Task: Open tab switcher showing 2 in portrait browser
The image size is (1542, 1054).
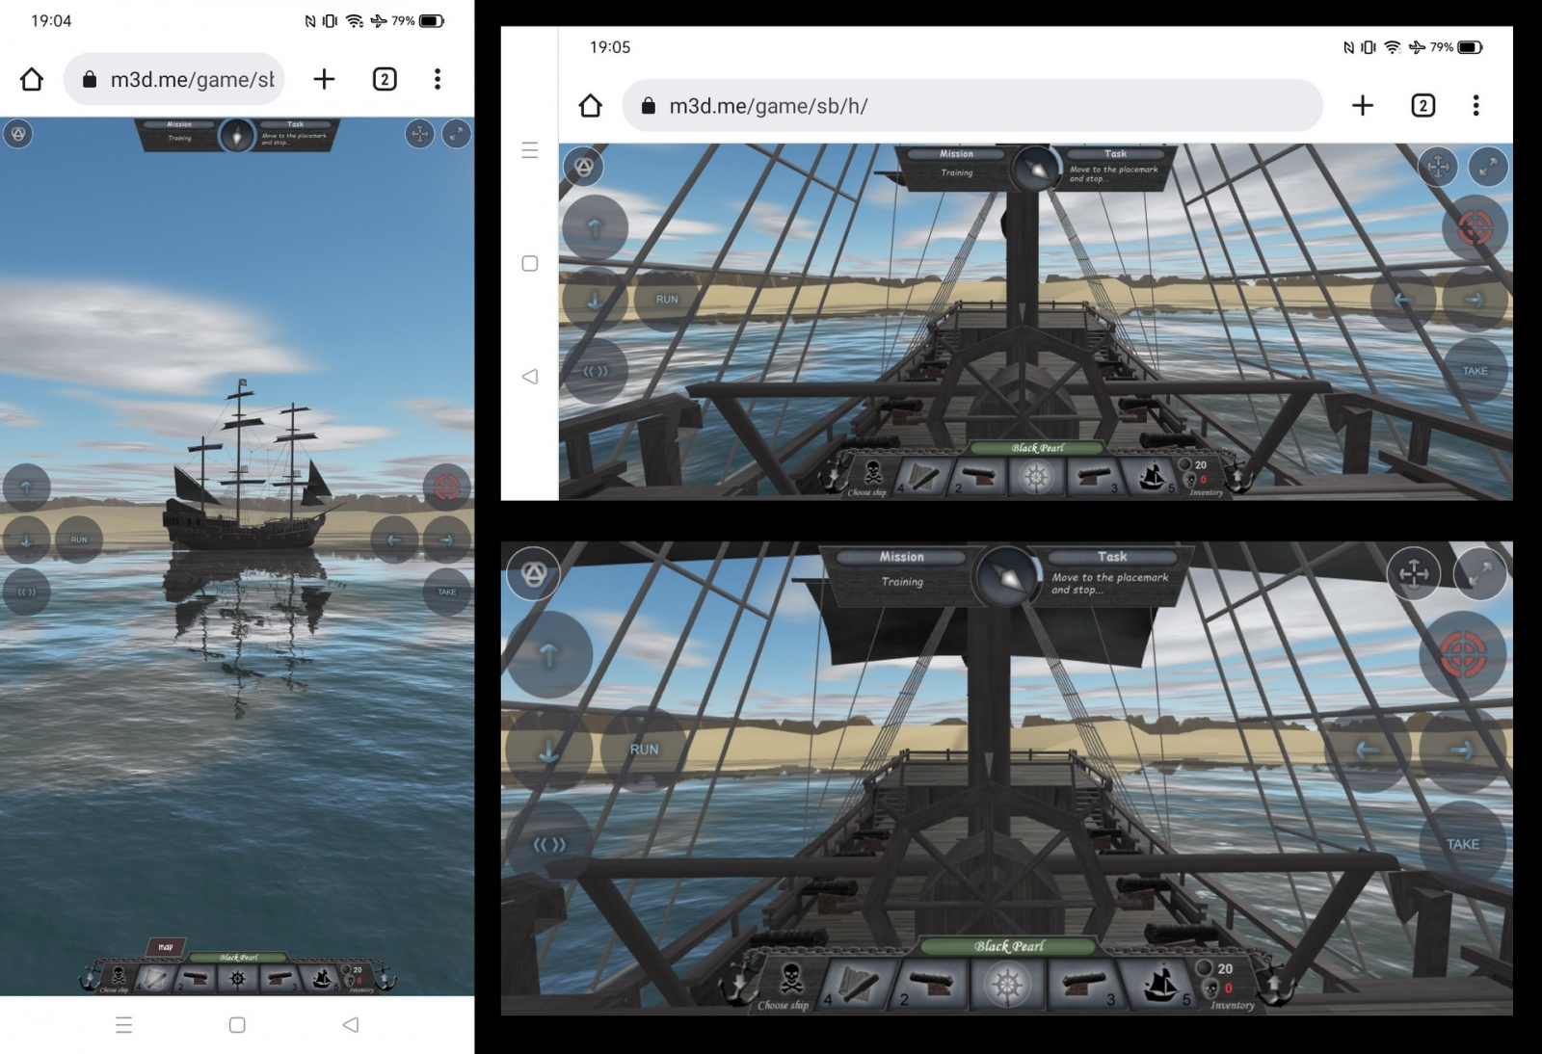Action: click(385, 79)
